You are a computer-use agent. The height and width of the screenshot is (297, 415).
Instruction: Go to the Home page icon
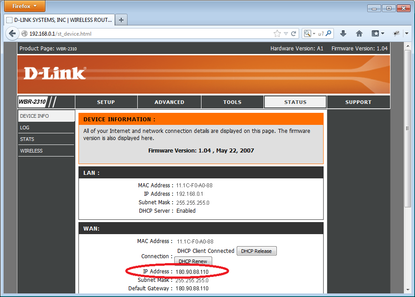tap(359, 33)
